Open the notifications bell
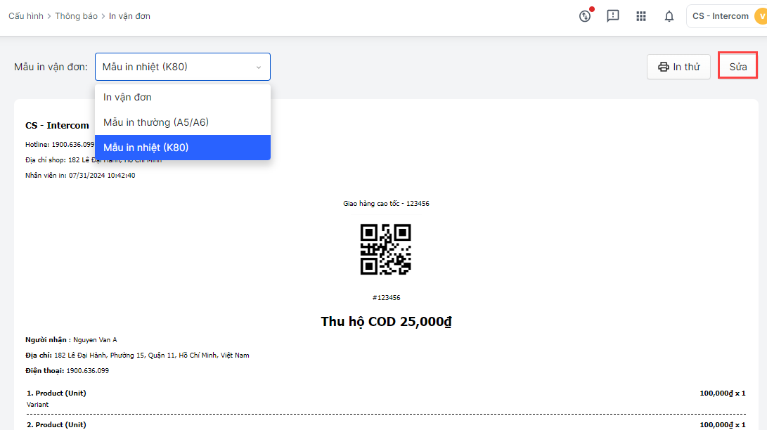The width and height of the screenshot is (767, 430). click(669, 16)
